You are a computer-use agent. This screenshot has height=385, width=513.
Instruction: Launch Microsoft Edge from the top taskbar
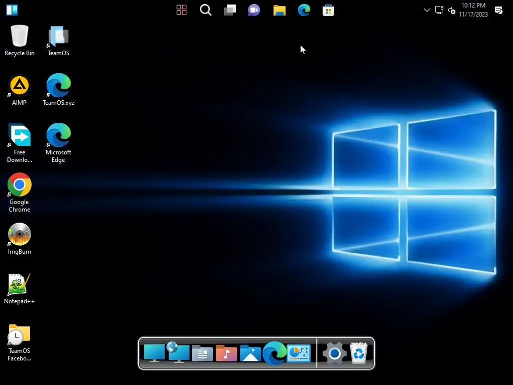[304, 10]
